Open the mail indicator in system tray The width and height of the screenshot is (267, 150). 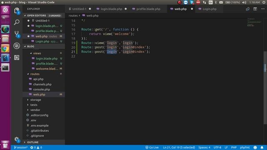221,2
